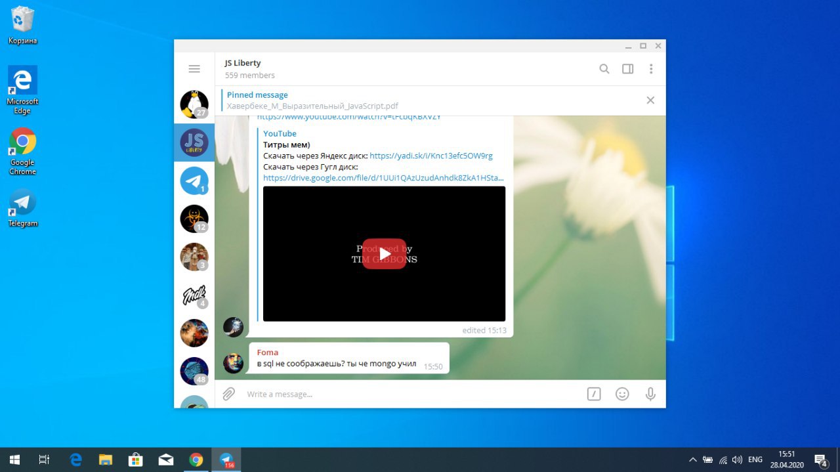Open the biohazard chat with 12 unread
The image size is (840, 472).
click(x=194, y=219)
